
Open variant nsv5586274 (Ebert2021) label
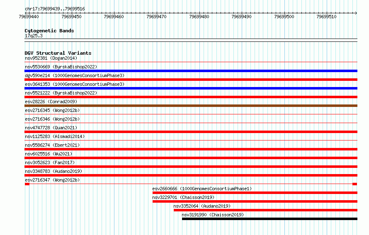tap(52, 145)
